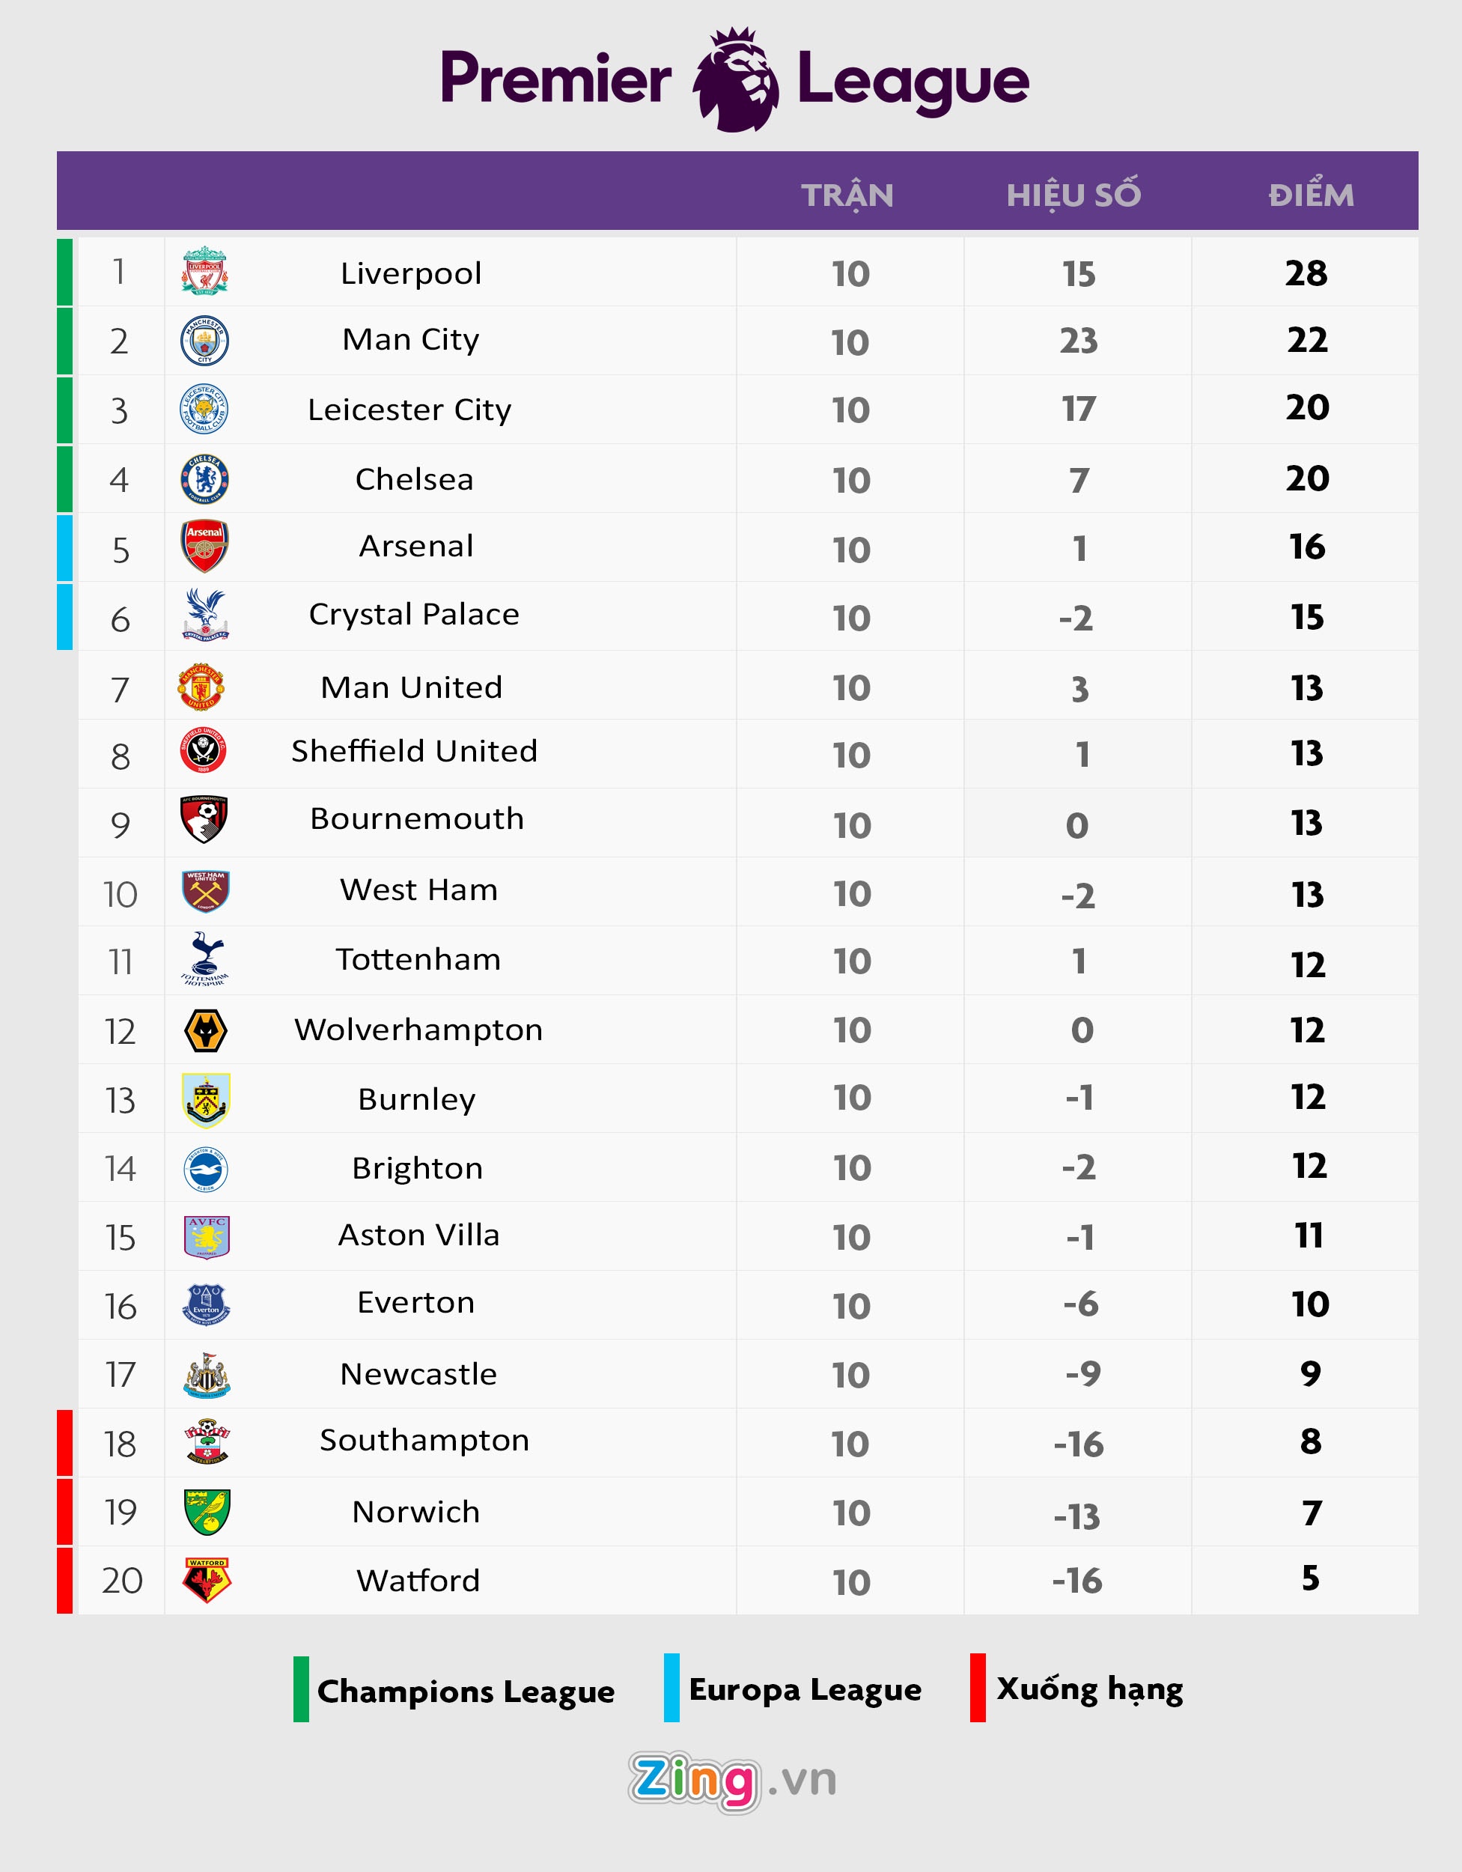The height and width of the screenshot is (1872, 1462).
Task: Click the Man City club badge
Action: pyautogui.click(x=204, y=340)
